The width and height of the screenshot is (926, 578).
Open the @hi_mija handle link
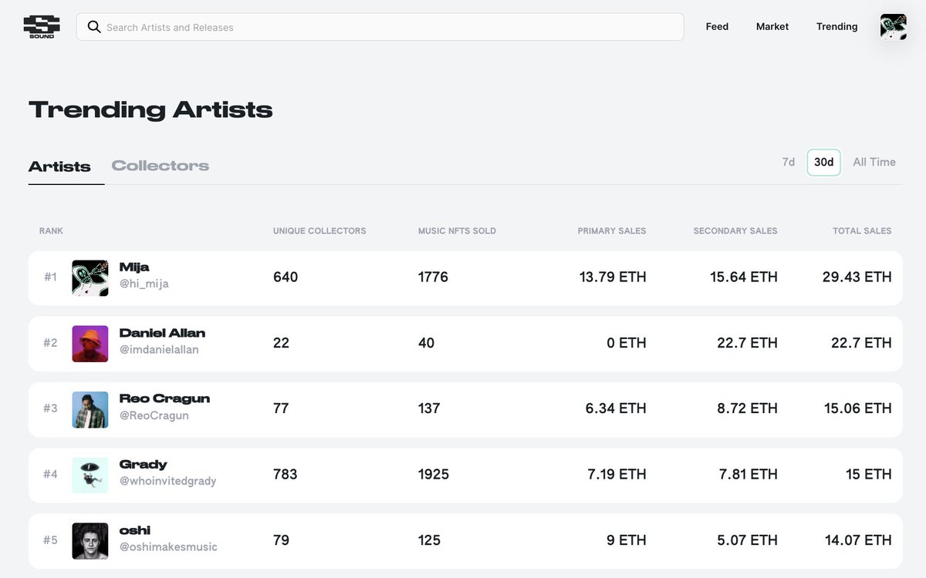point(144,284)
